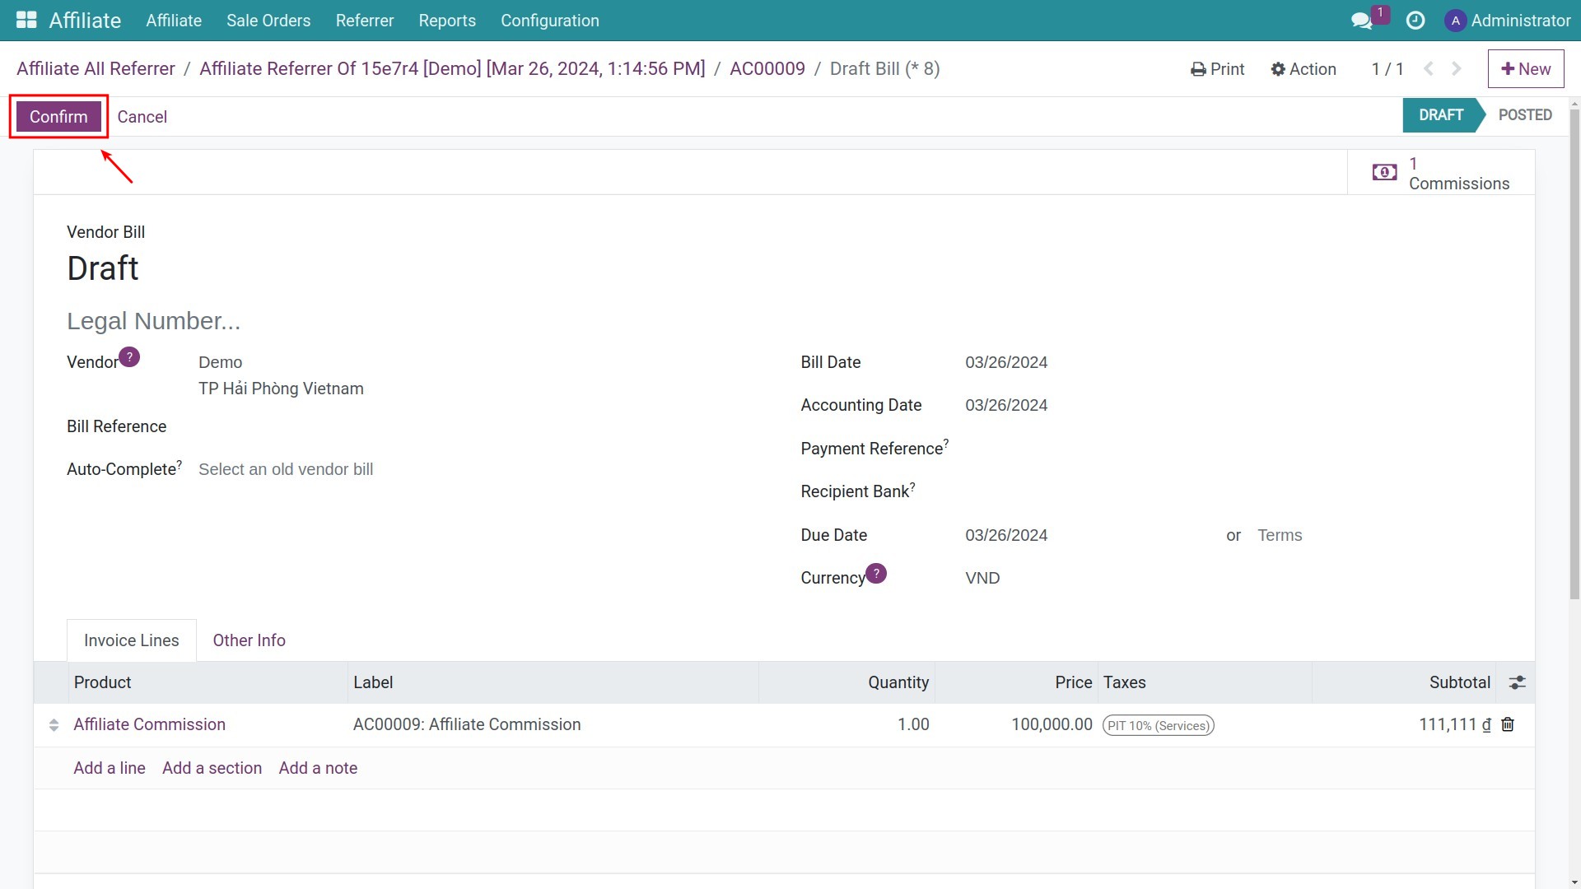Open the Affiliate Commission product link
The height and width of the screenshot is (889, 1581).
(x=150, y=724)
